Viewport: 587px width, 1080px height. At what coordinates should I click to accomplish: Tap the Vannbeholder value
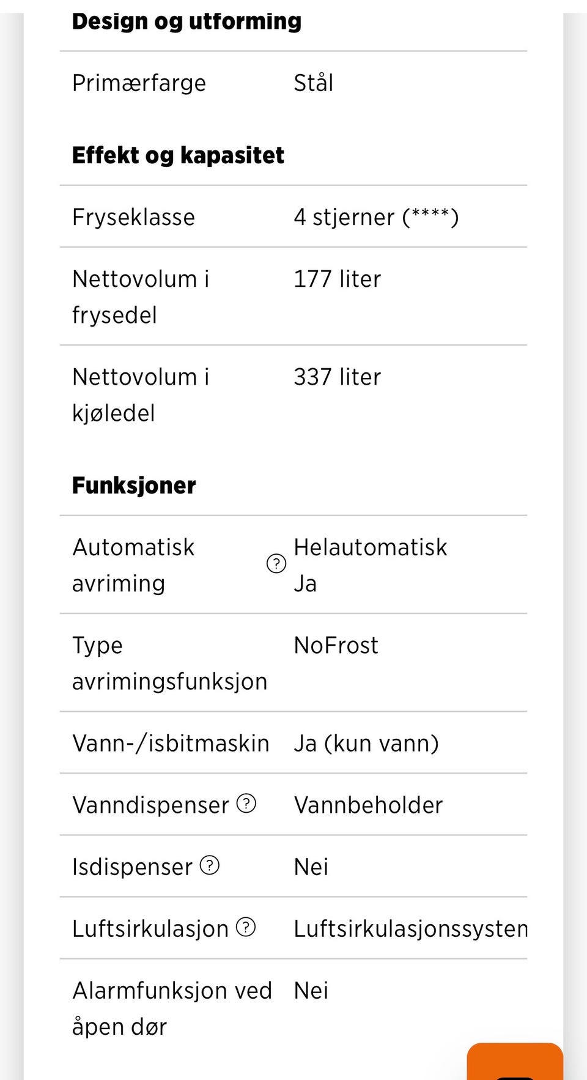pos(368,805)
